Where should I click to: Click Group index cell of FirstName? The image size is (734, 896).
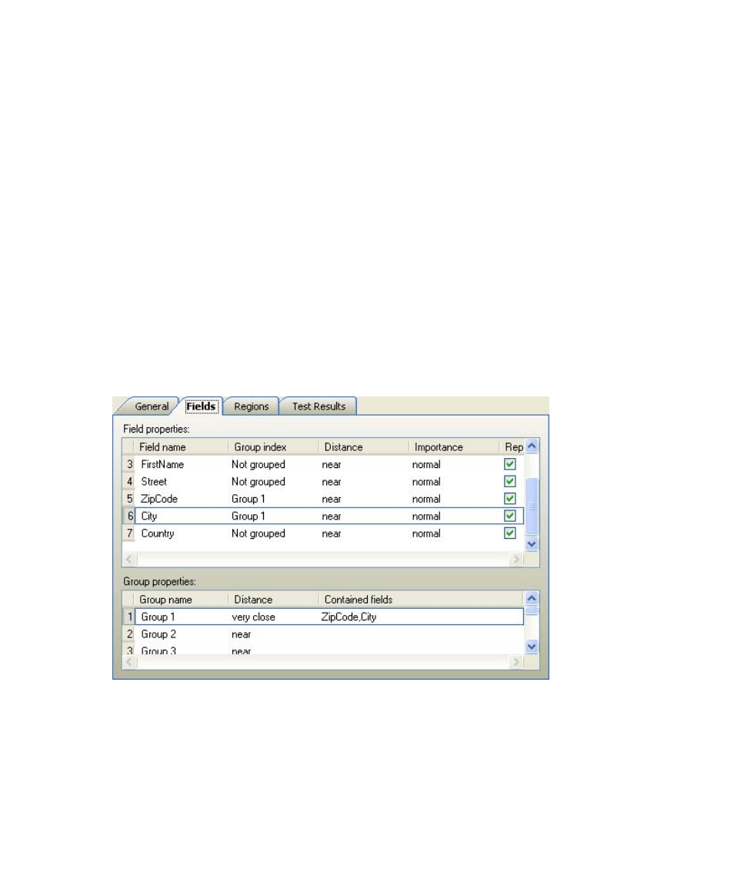tap(273, 464)
